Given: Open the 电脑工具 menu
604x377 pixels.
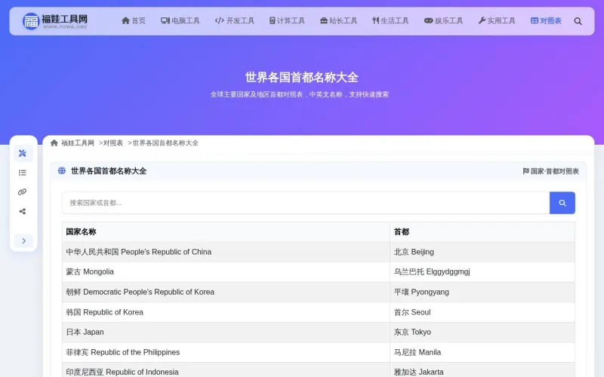Looking at the screenshot, I should (180, 21).
